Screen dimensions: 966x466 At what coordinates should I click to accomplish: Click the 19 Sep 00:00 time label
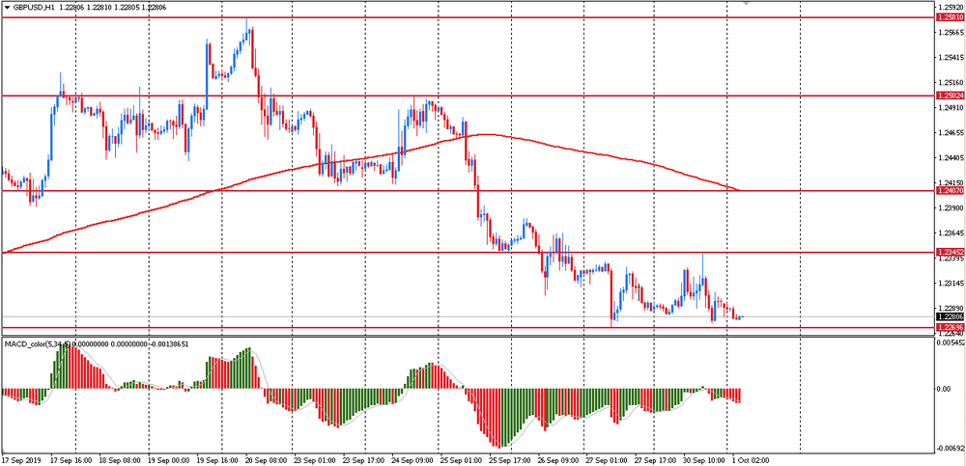(x=169, y=460)
